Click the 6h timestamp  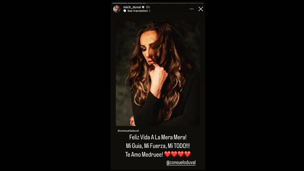click(148, 7)
